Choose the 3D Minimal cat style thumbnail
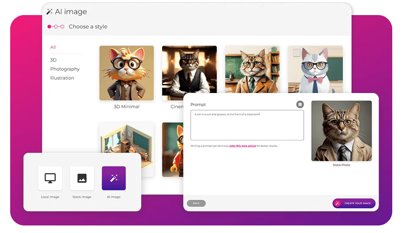This screenshot has height=233, width=402. [x=127, y=73]
